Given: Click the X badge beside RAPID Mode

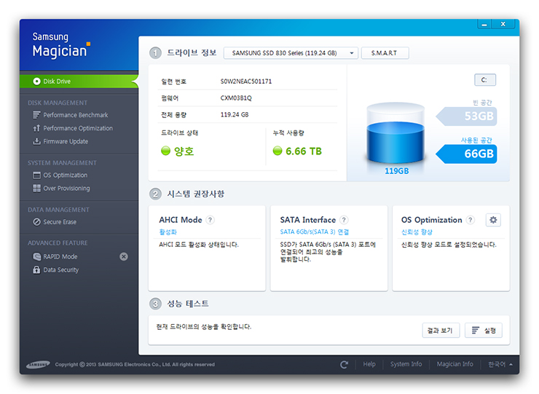Looking at the screenshot, I should coord(124,256).
